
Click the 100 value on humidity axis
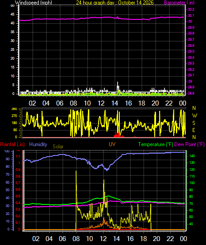[7, 151]
